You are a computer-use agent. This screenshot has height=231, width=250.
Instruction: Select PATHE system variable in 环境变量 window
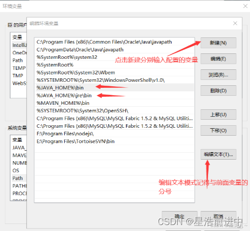click(19, 186)
